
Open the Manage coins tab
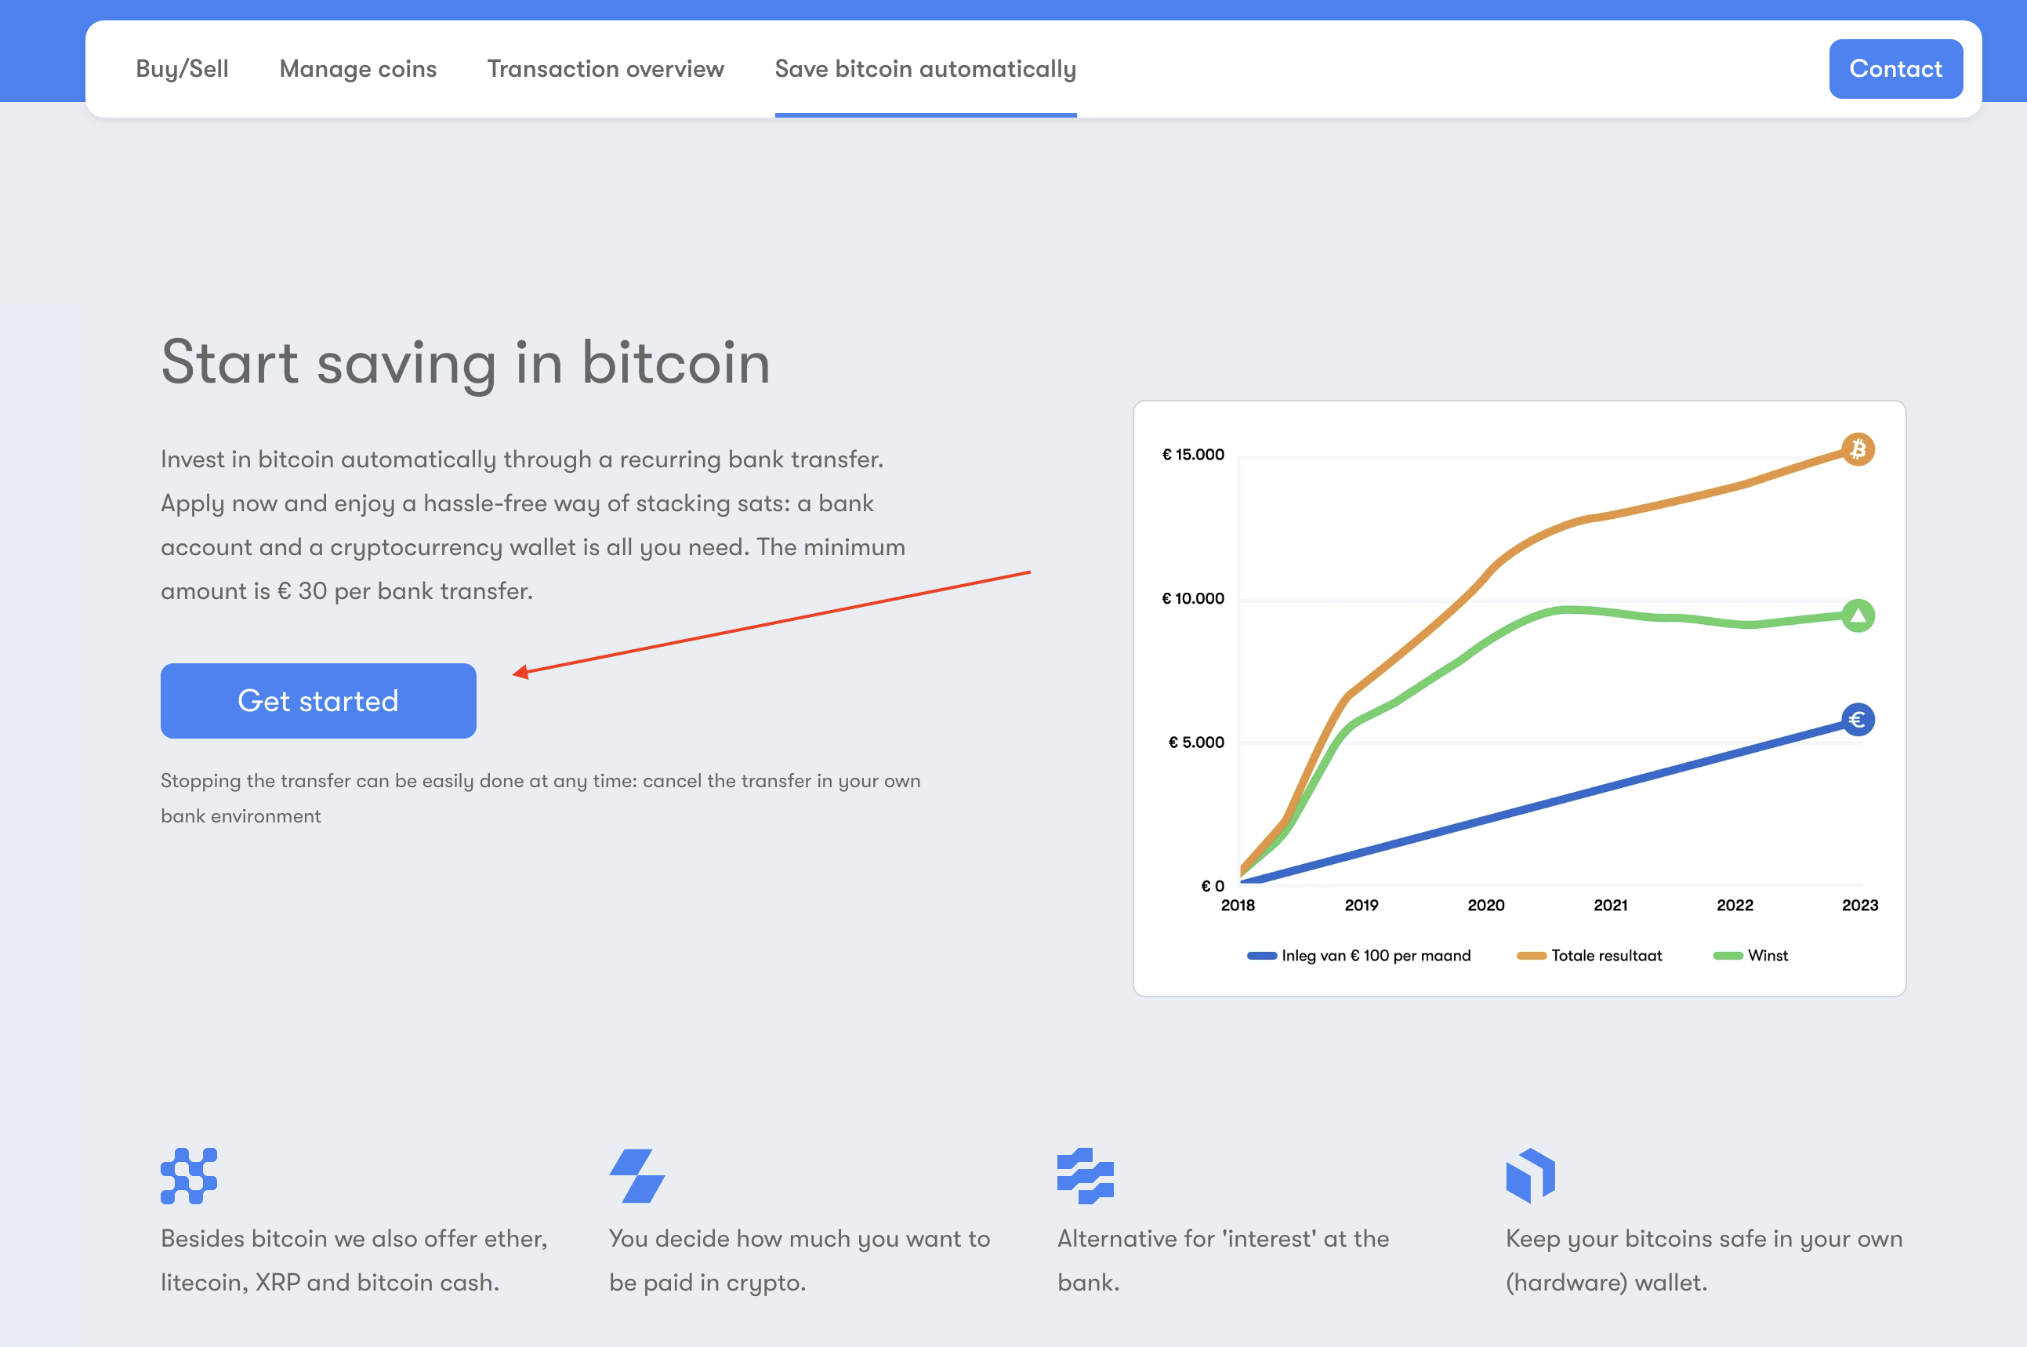[357, 69]
